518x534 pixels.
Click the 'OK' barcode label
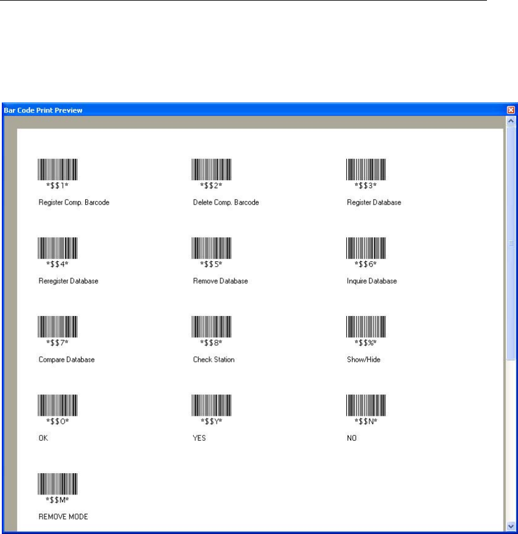43,438
